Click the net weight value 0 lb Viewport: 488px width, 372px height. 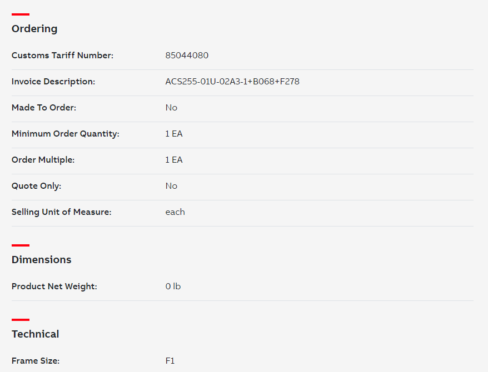pos(173,286)
